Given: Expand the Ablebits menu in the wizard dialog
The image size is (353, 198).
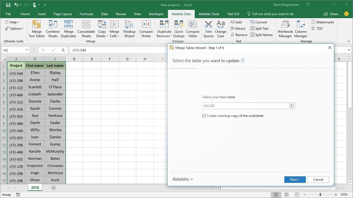Looking at the screenshot, I should coord(183,179).
